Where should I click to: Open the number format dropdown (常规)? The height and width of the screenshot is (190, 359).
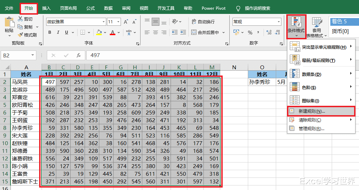(x=279, y=22)
